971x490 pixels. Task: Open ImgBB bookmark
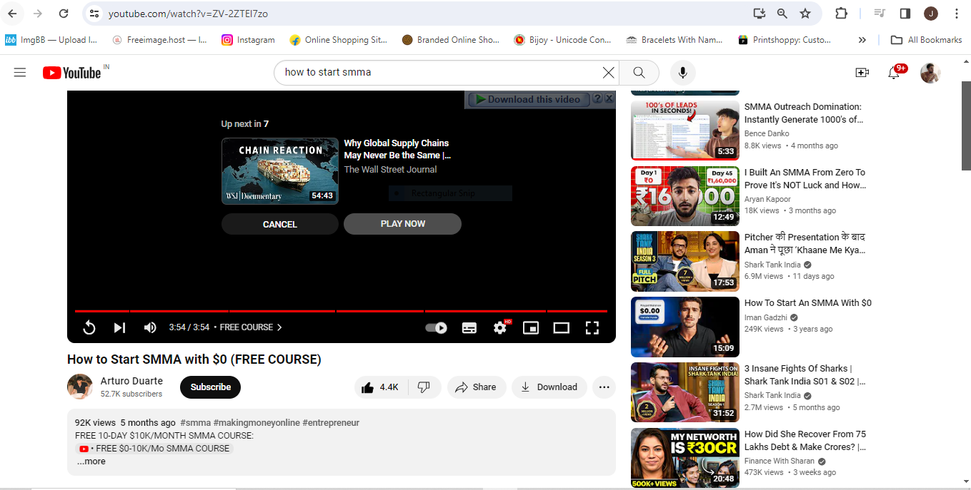coord(51,40)
